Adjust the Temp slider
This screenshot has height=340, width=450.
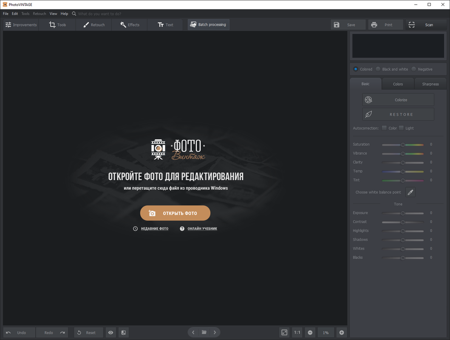tap(403, 171)
